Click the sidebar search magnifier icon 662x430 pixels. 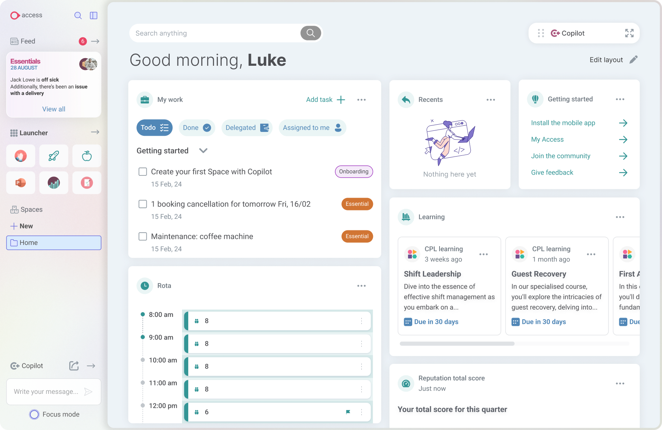[x=78, y=15]
